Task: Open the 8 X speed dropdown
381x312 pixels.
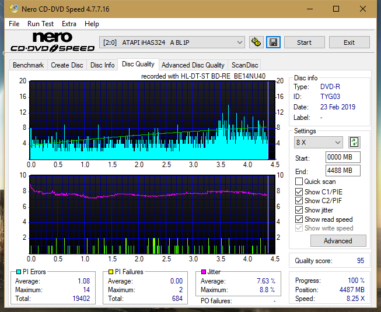Action: click(x=319, y=142)
